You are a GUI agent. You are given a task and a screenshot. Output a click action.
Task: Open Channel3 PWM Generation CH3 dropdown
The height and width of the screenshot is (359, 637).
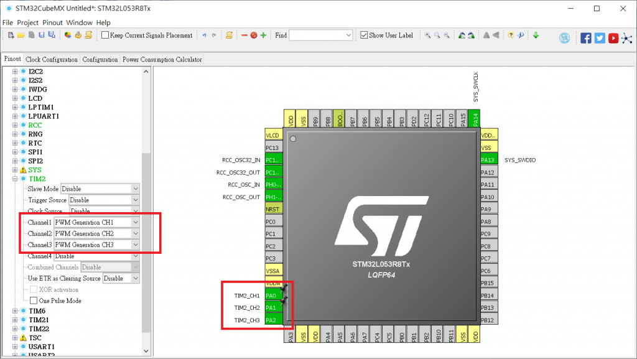tap(96, 245)
